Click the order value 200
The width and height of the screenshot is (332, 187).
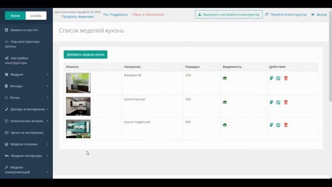188,75
